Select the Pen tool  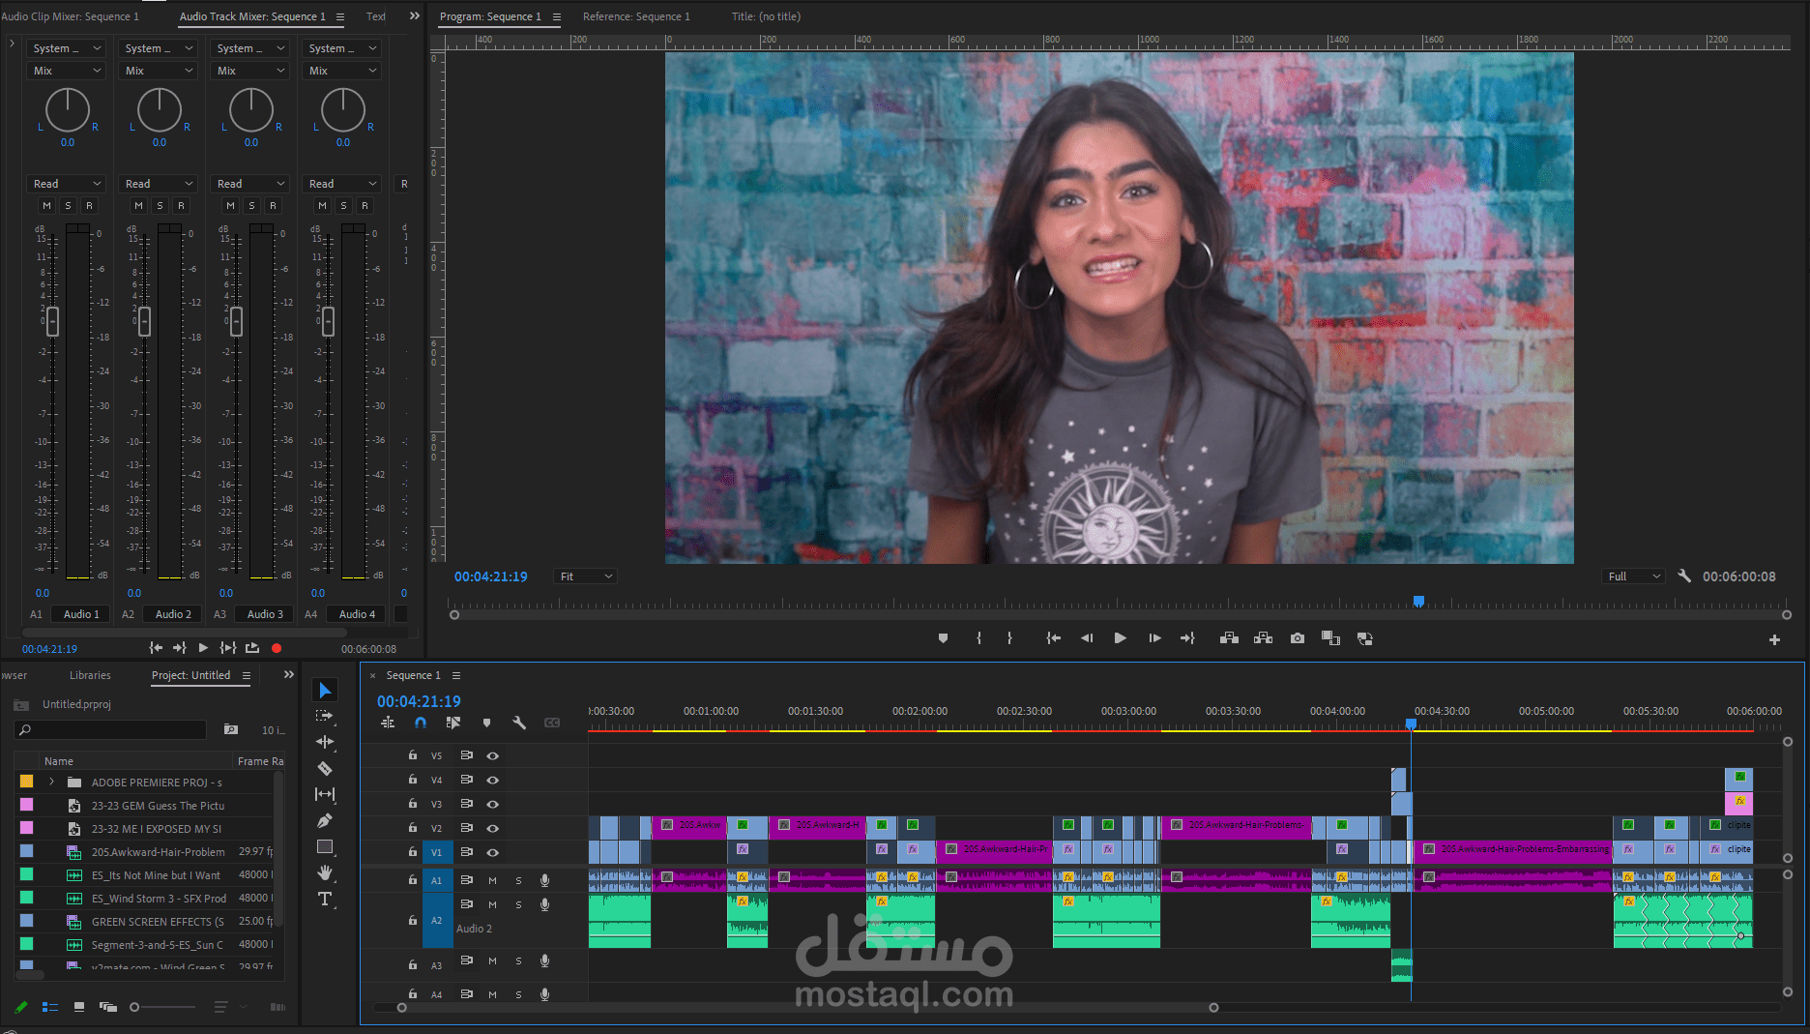(325, 820)
